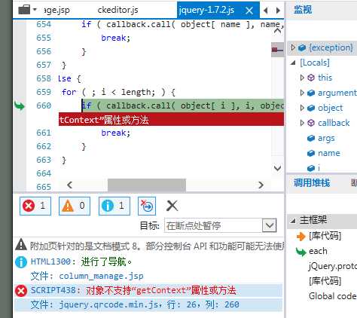Select the name variable
The width and height of the screenshot is (357, 318).
coord(329,153)
